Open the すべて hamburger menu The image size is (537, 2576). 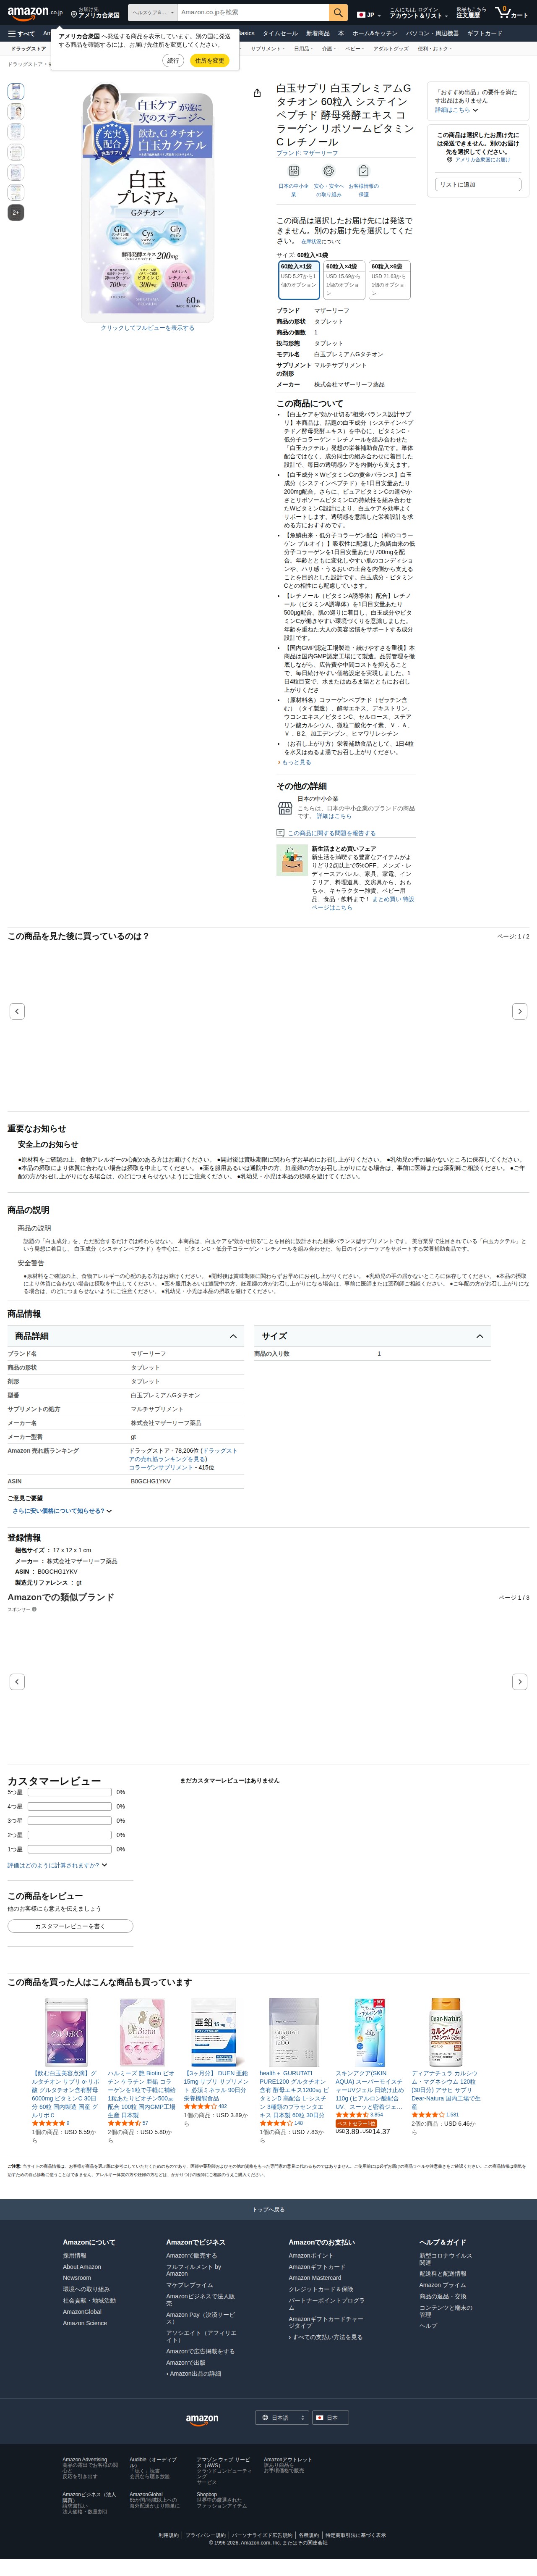coord(21,33)
